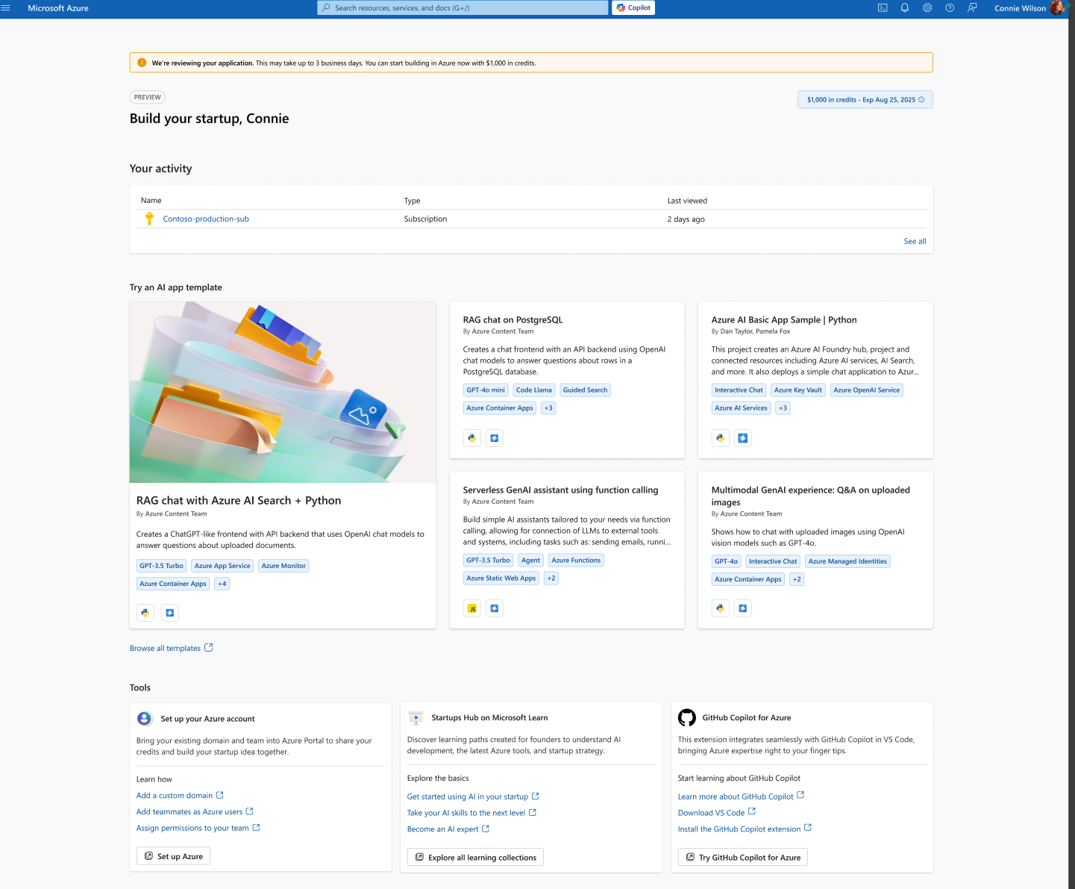Click the review warning icon in banner
The width and height of the screenshot is (1075, 889).
[142, 63]
